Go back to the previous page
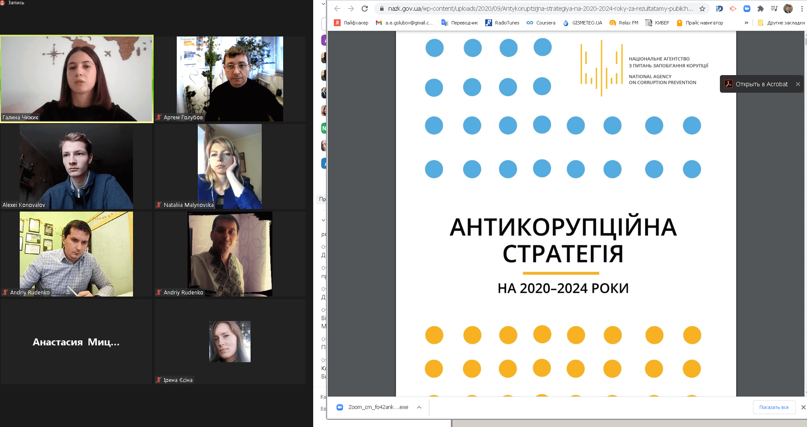The image size is (807, 427). click(337, 9)
